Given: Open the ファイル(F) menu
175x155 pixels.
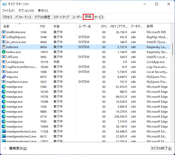Looking at the screenshot, I should click(8, 11).
